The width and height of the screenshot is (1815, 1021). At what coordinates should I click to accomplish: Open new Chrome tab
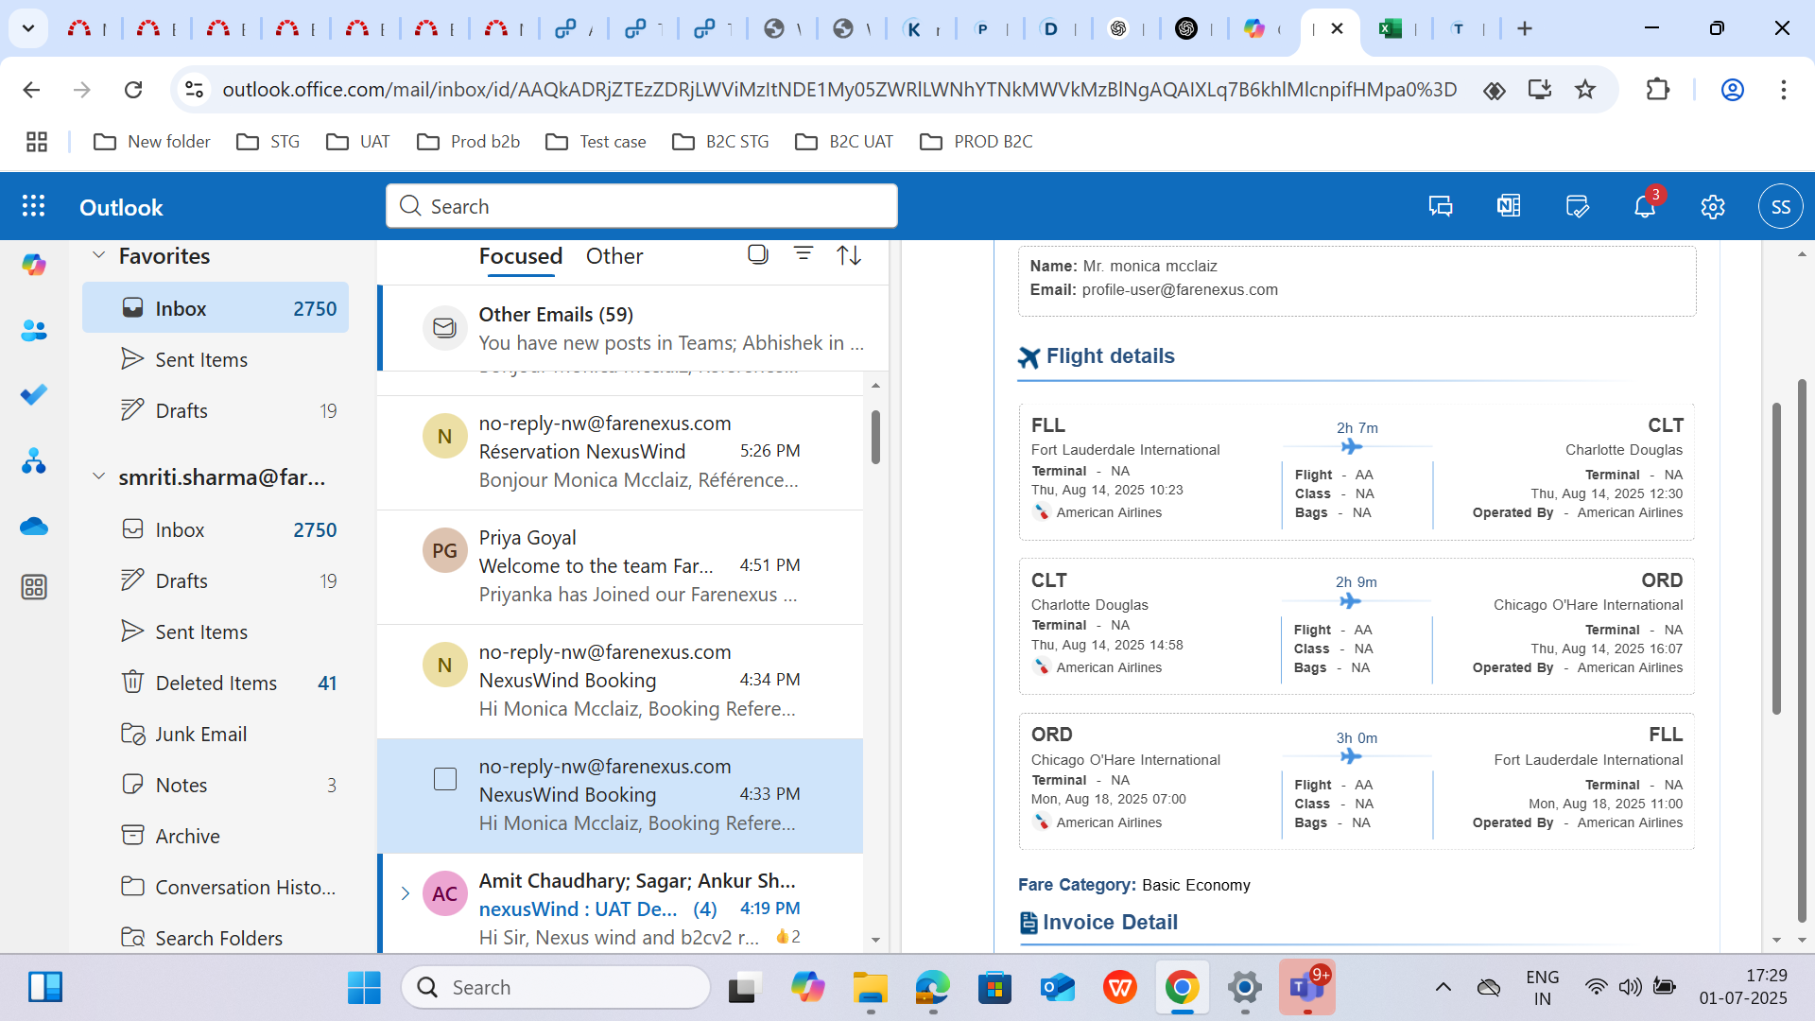[1525, 28]
